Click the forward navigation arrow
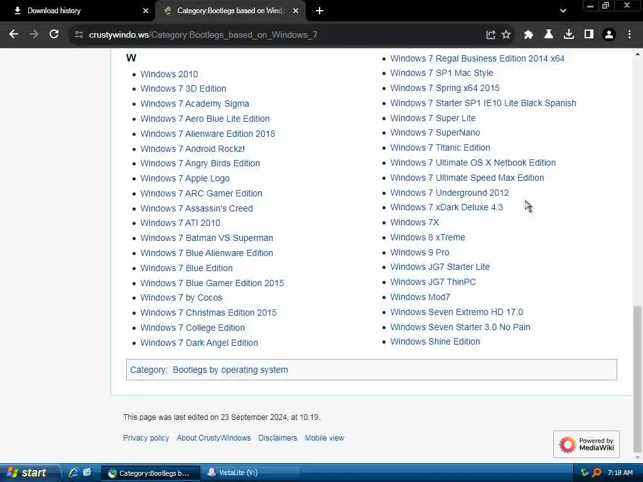This screenshot has height=482, width=643. coord(34,35)
